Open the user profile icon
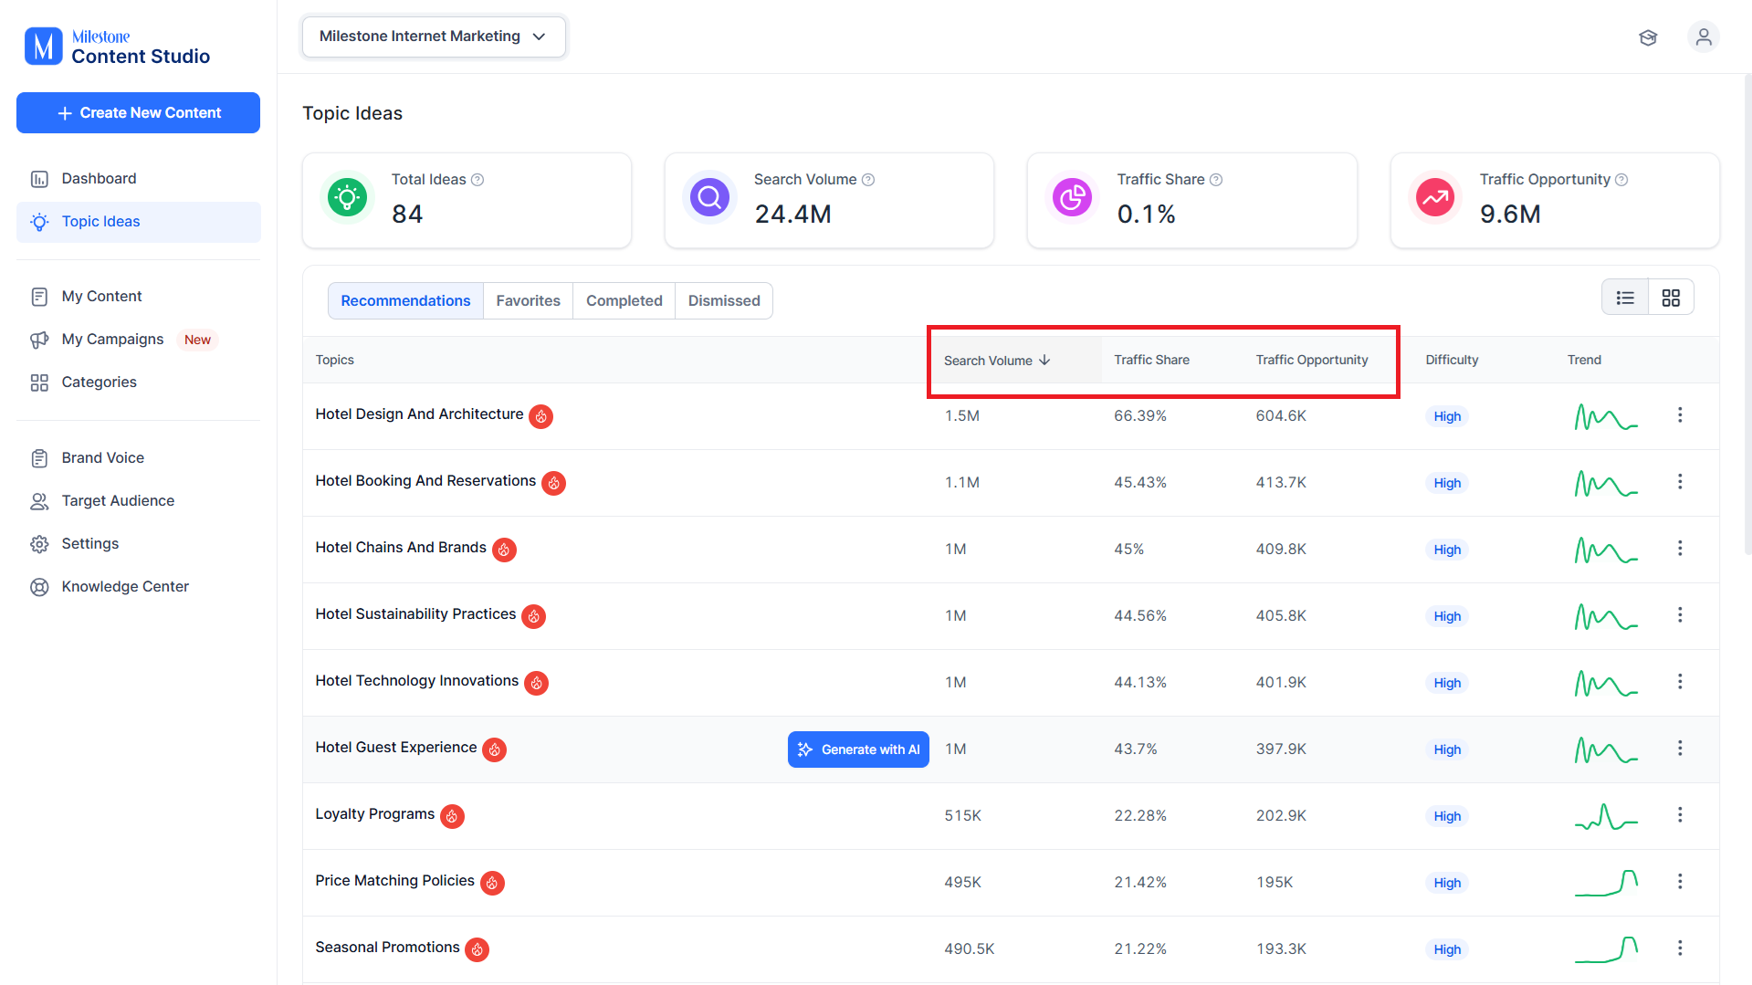The image size is (1752, 985). (x=1703, y=37)
